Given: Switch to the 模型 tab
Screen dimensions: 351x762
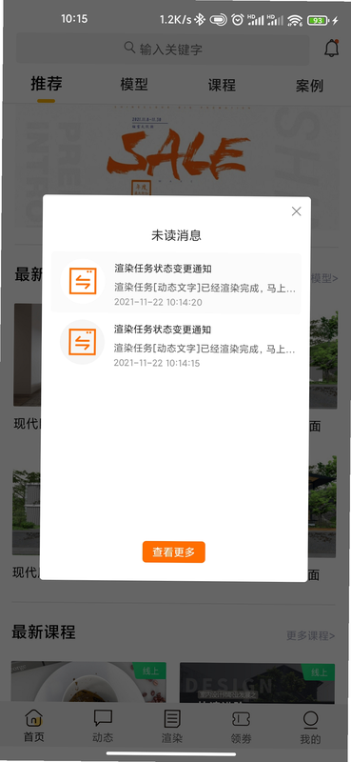Looking at the screenshot, I should click(134, 85).
